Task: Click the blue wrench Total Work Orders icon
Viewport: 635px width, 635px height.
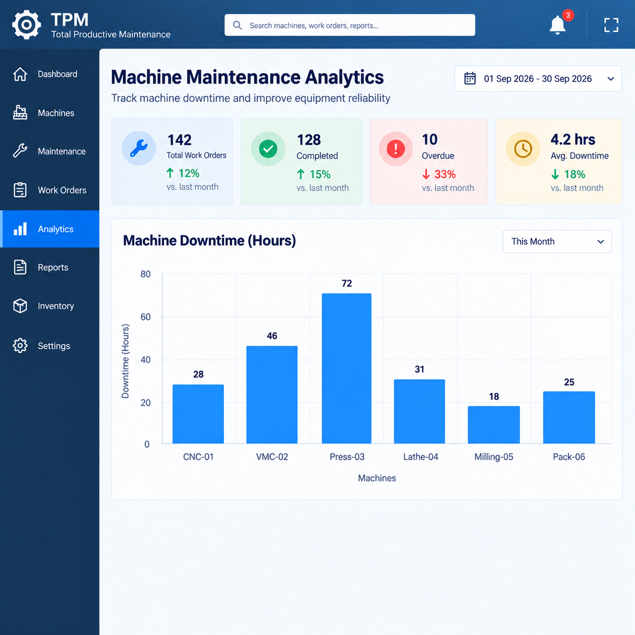Action: [x=139, y=148]
